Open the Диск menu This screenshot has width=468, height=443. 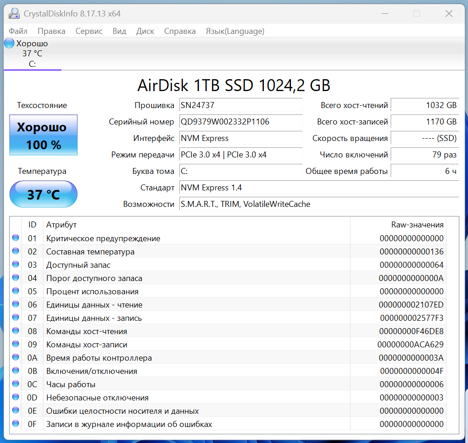click(145, 31)
